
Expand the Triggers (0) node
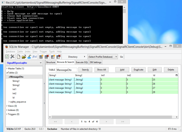[7, 114]
